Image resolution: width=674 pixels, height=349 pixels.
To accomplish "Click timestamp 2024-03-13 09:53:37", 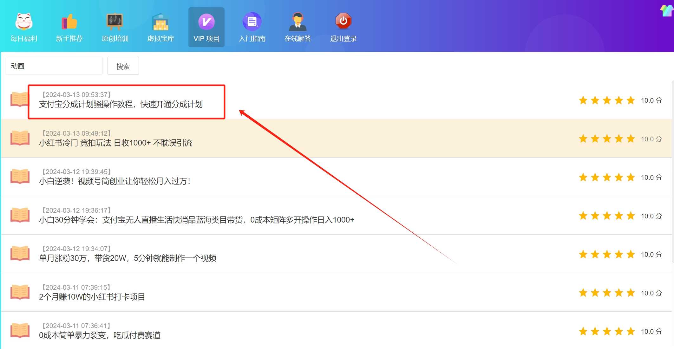I will 76,95.
